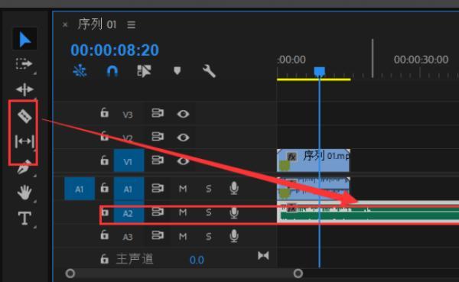Target the A3 audio track
The height and width of the screenshot is (282, 459).
click(x=128, y=236)
